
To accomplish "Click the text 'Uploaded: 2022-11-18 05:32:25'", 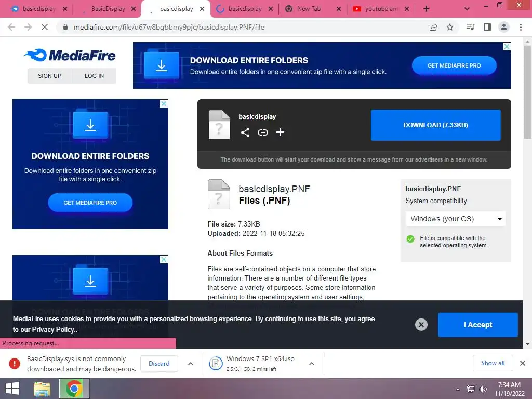I will (x=256, y=233).
